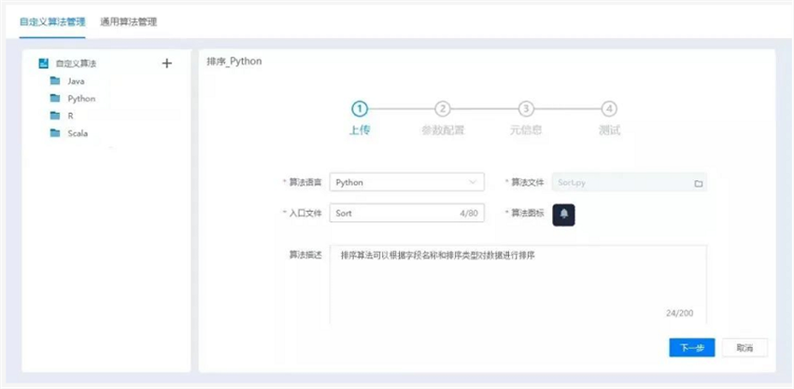Go to step 3 元信息
This screenshot has width=794, height=389.
point(526,109)
